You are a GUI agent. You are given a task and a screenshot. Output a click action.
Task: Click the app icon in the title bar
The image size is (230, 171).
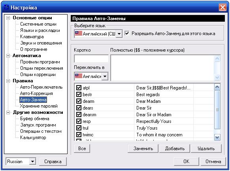[6, 7]
